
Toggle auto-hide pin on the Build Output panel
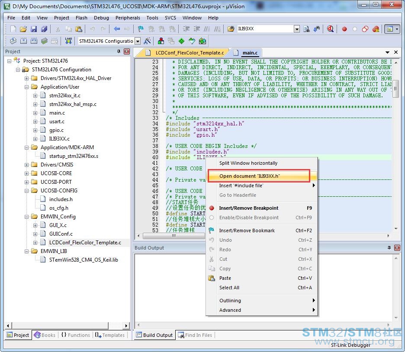[389, 248]
